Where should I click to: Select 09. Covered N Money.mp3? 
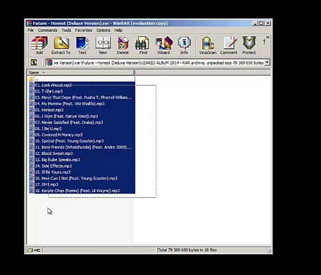[82, 134]
